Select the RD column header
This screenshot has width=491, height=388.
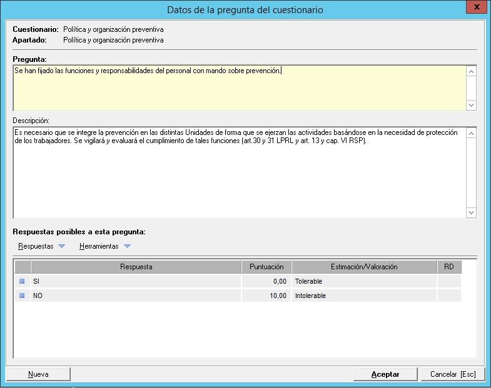(448, 267)
